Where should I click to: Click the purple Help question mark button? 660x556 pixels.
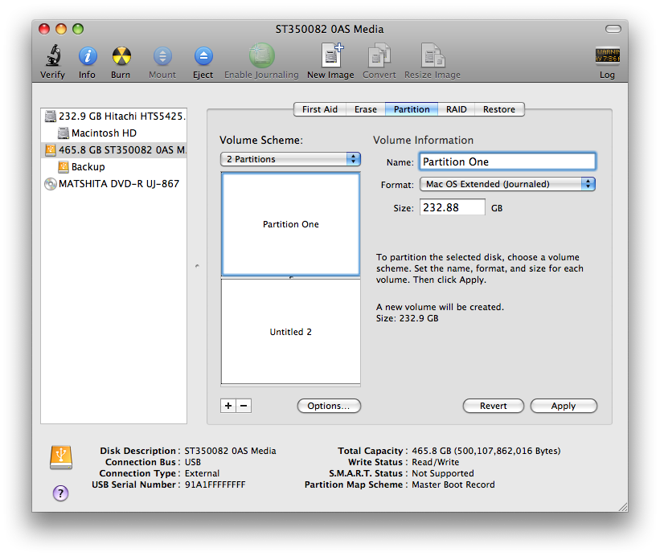point(61,493)
